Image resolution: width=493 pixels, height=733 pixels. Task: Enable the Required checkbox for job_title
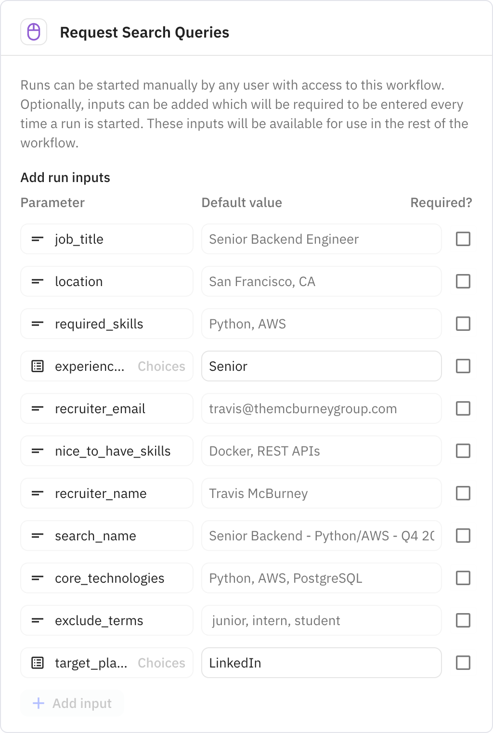[x=463, y=239]
